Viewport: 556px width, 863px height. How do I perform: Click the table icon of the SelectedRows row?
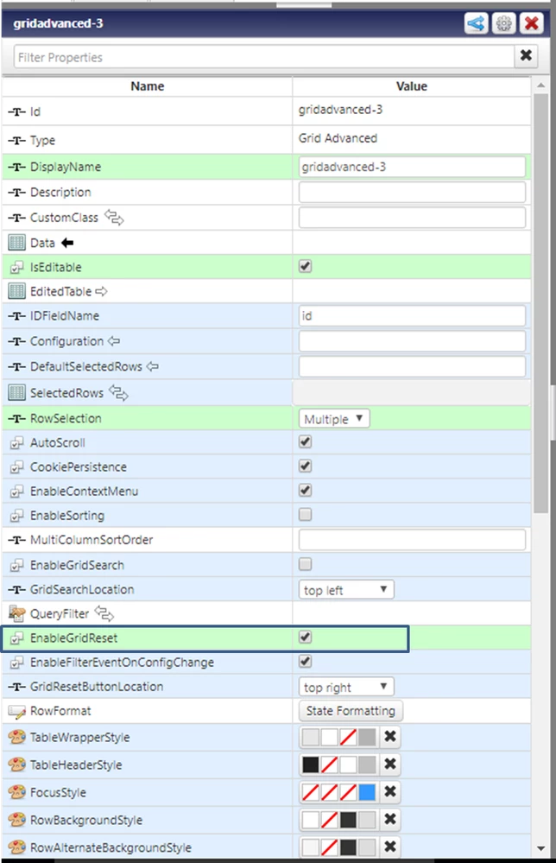(x=17, y=392)
